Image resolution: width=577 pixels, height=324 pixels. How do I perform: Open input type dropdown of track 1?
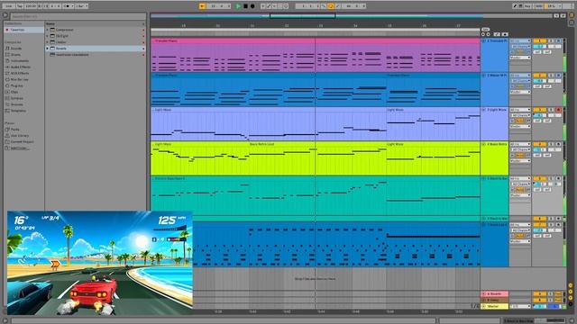(x=520, y=40)
